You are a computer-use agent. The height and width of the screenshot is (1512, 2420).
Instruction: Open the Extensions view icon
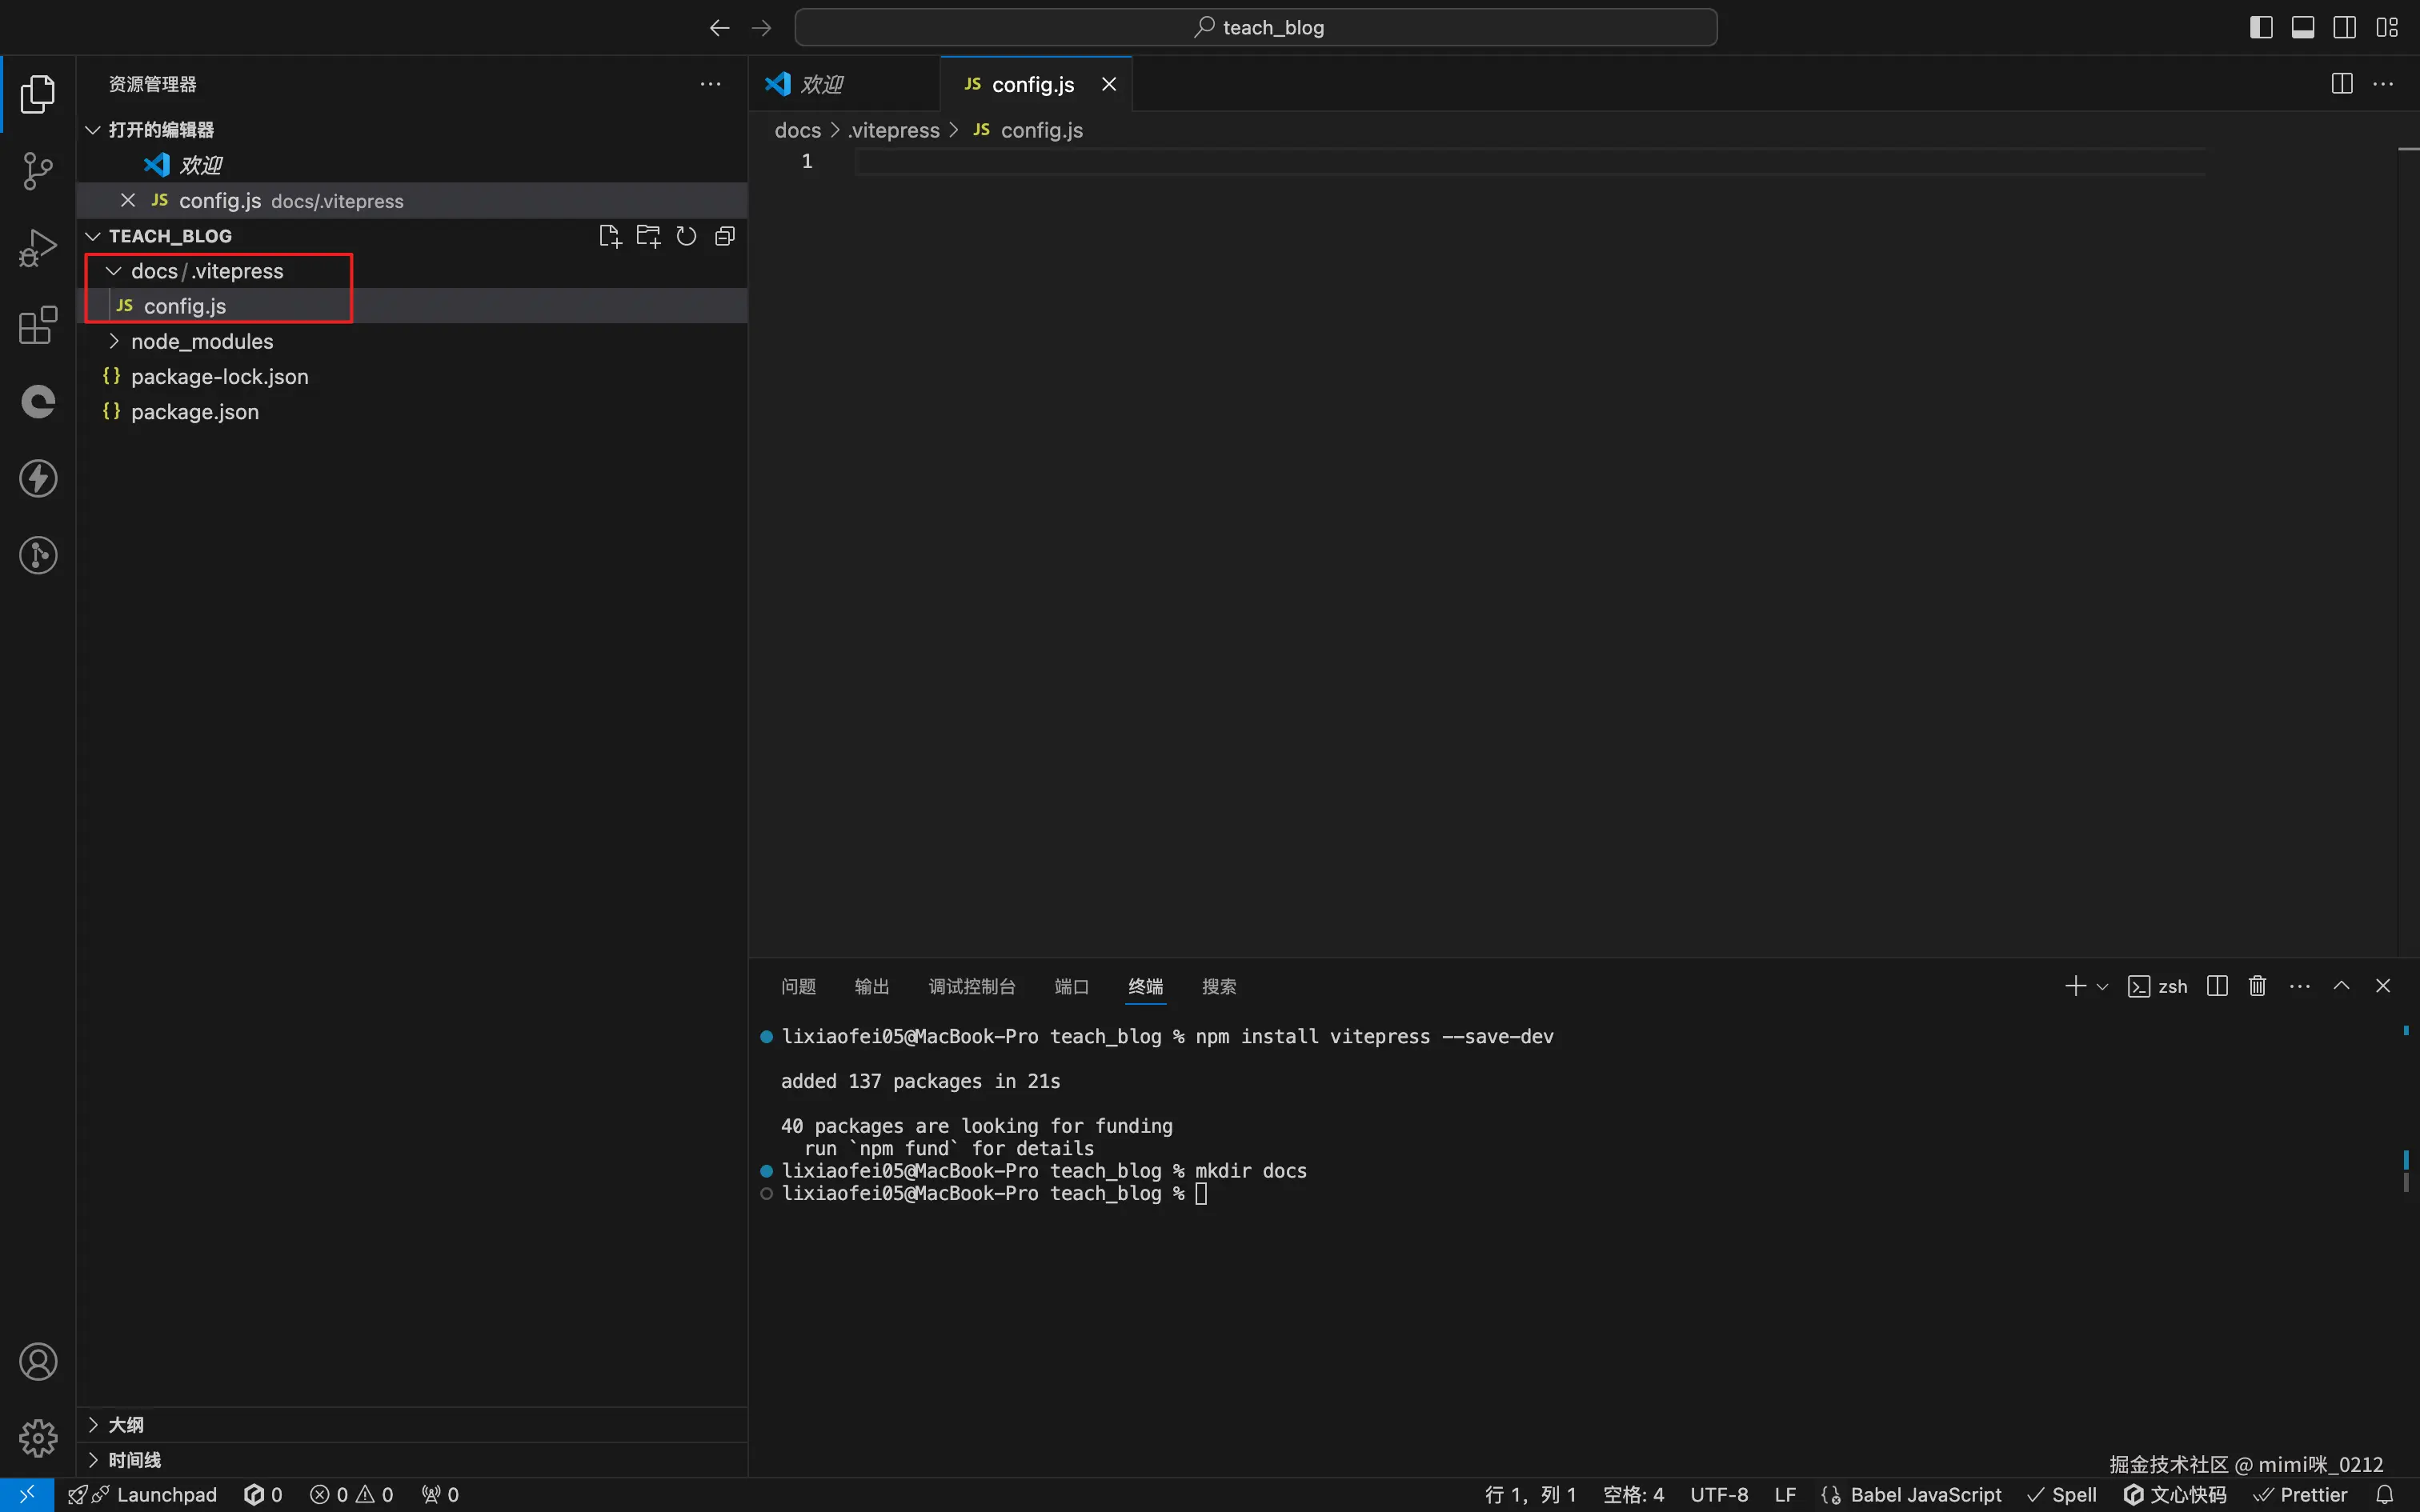[38, 325]
